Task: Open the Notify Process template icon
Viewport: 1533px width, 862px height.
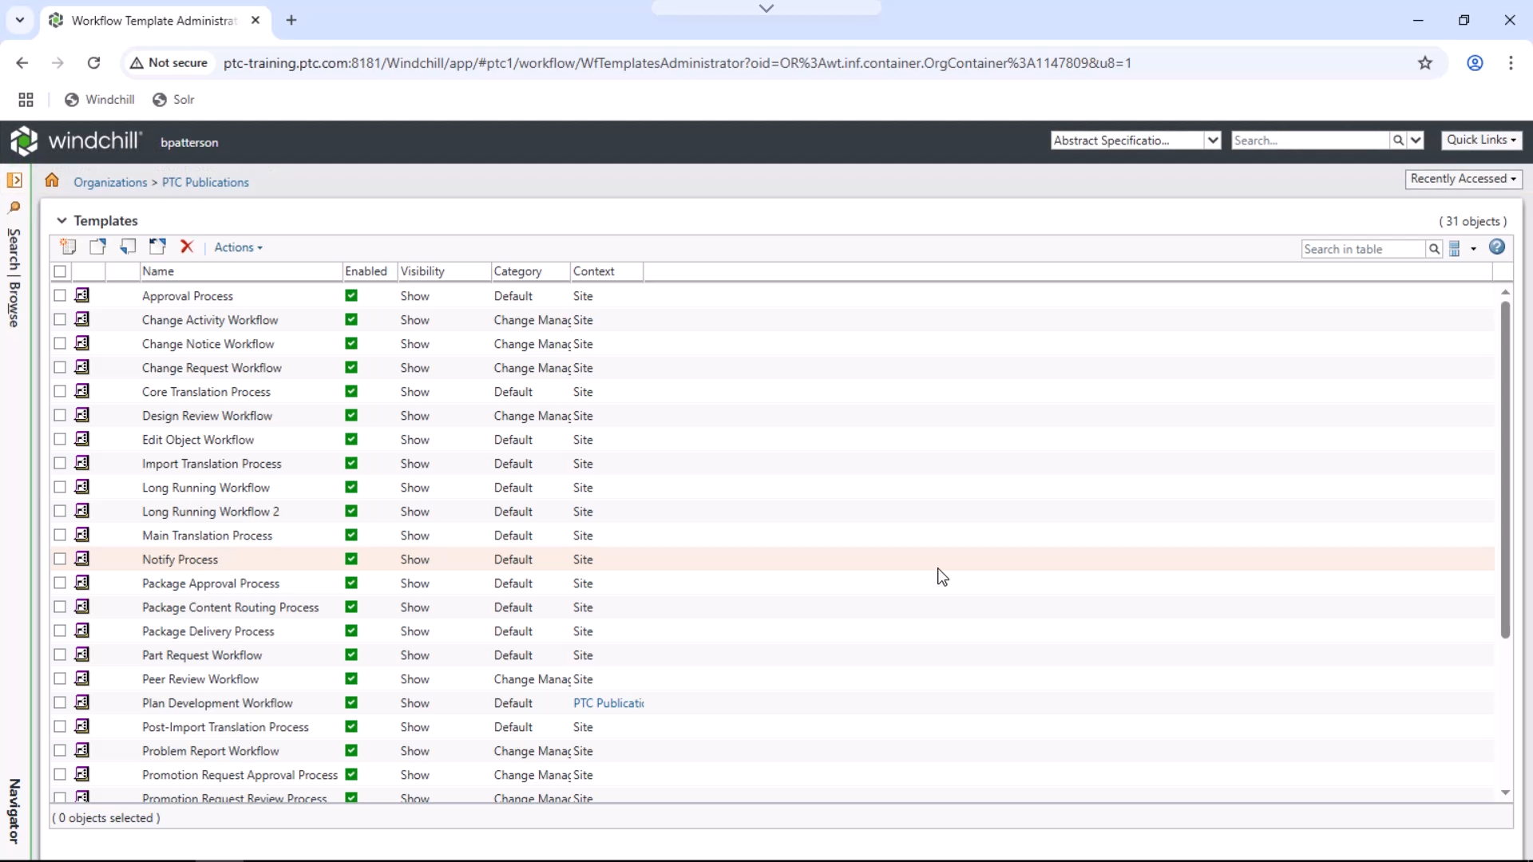Action: (82, 559)
